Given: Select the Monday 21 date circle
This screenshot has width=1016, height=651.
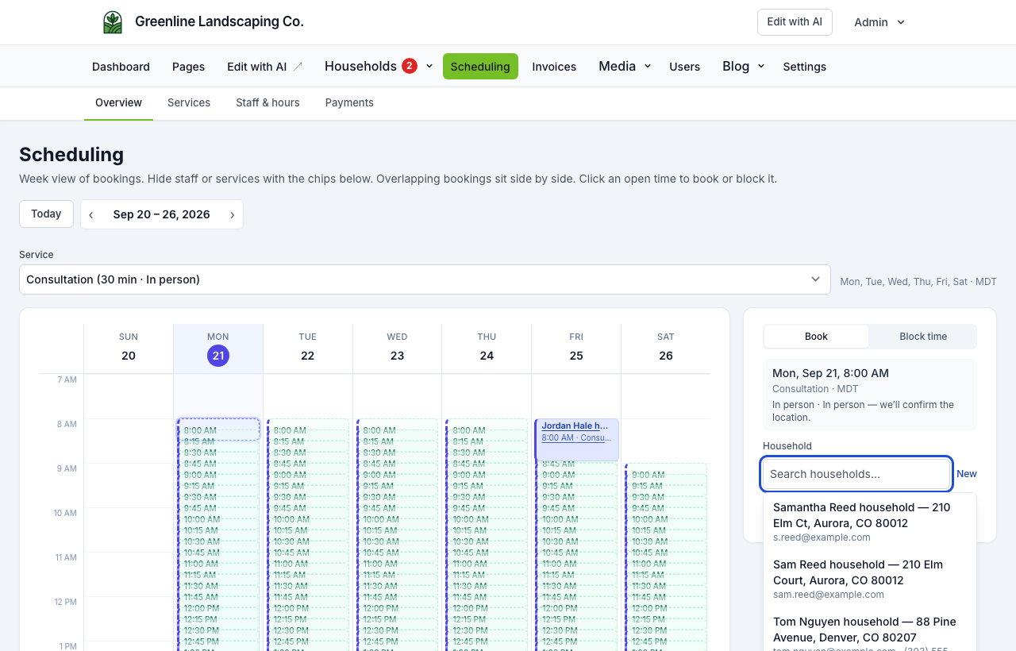Looking at the screenshot, I should (218, 356).
